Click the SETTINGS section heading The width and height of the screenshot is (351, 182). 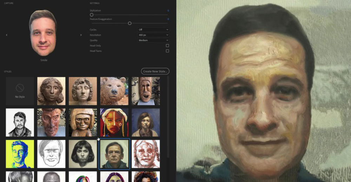pyautogui.click(x=95, y=3)
